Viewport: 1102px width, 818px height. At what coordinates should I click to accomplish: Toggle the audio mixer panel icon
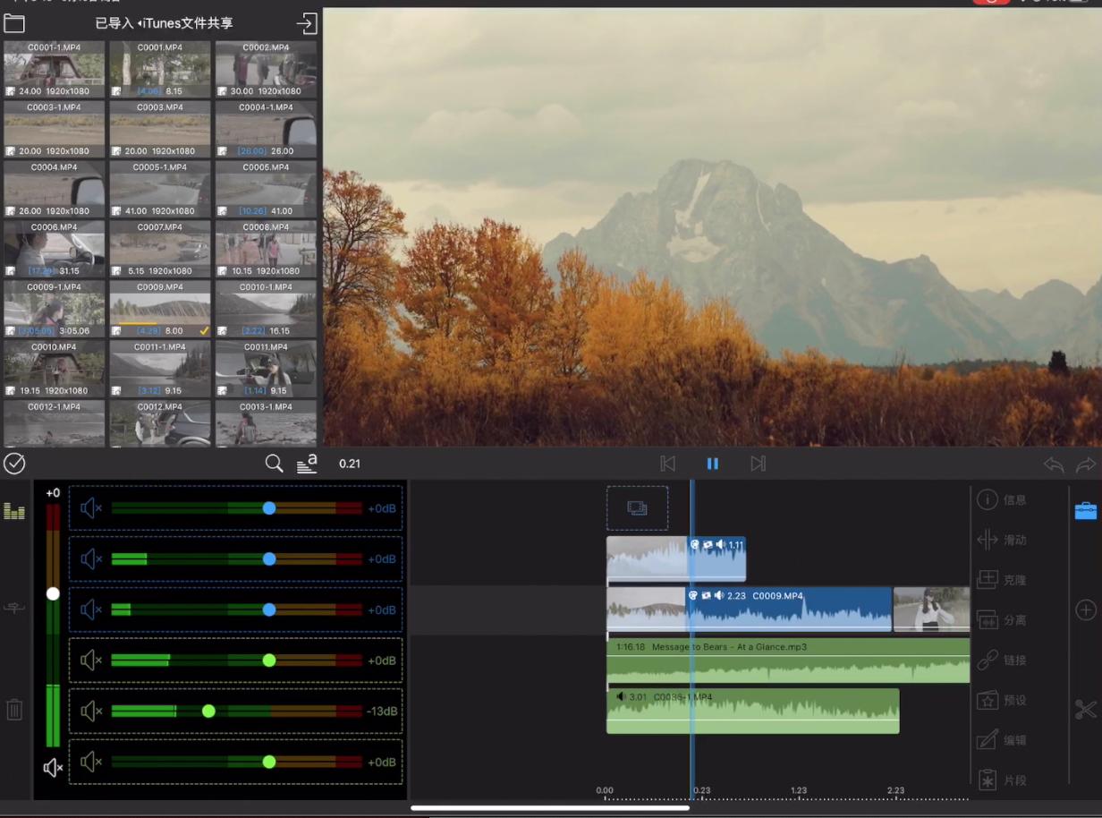[x=14, y=511]
